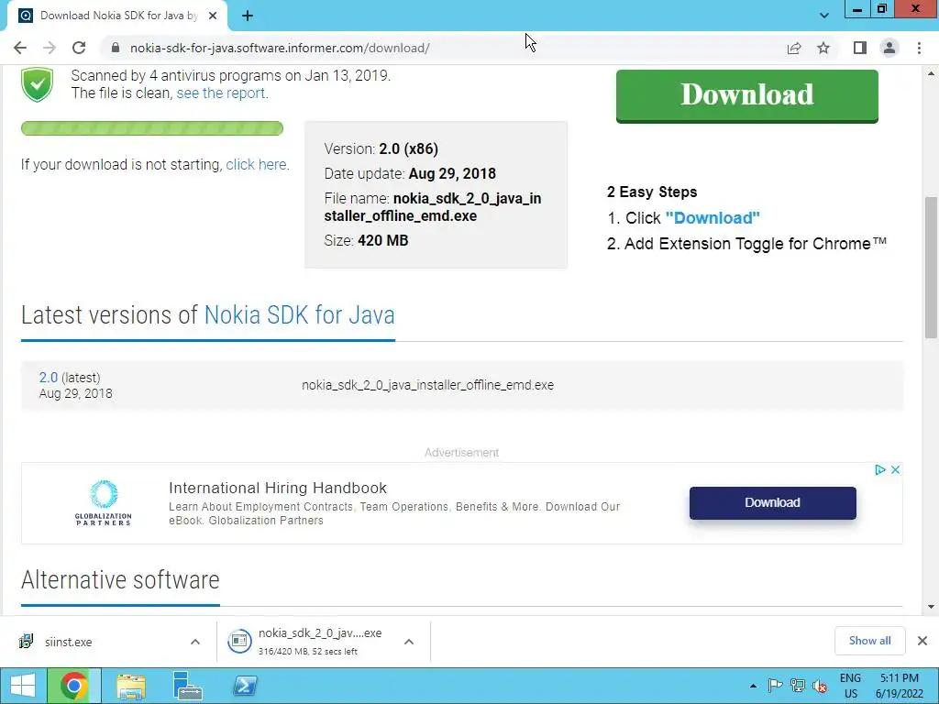939x704 pixels.
Task: Click the Globalization Partners logo
Action: click(x=103, y=503)
